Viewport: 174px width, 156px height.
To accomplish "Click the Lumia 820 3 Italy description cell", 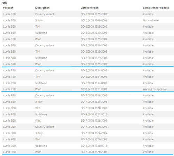I will (39, 102).
